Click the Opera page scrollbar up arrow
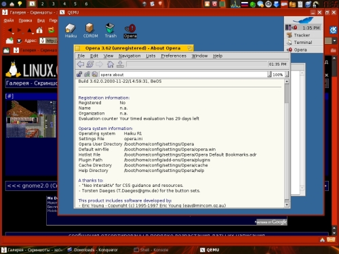Image resolution: width=339 pixels, height=254 pixels. tap(287, 81)
